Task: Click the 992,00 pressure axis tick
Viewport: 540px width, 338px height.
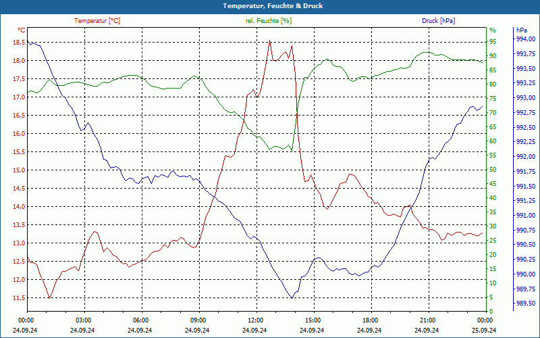Action: [526, 157]
